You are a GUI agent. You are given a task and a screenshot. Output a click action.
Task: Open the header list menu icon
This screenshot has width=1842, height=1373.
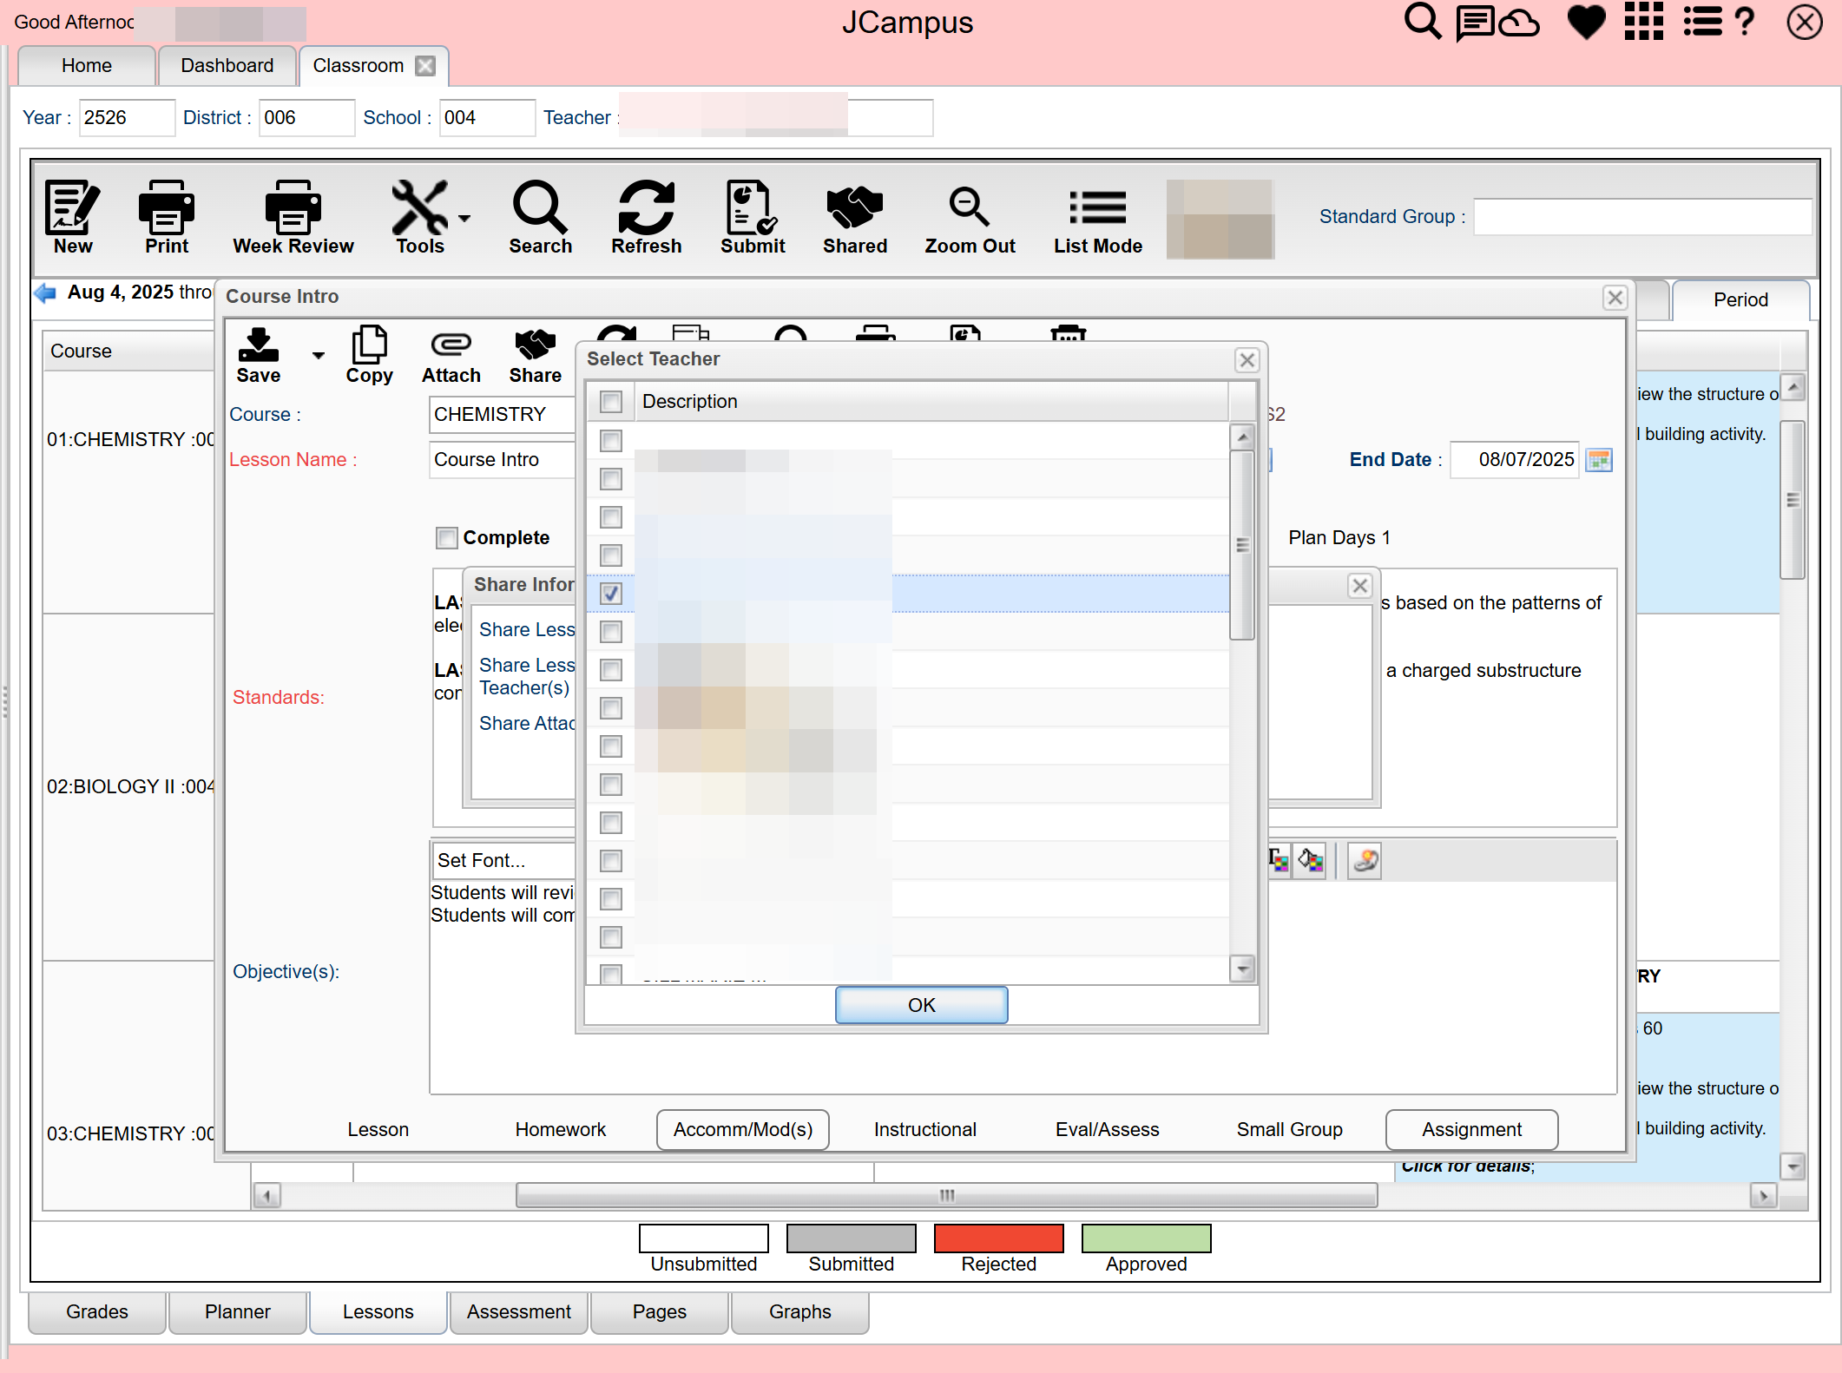pos(1702,22)
